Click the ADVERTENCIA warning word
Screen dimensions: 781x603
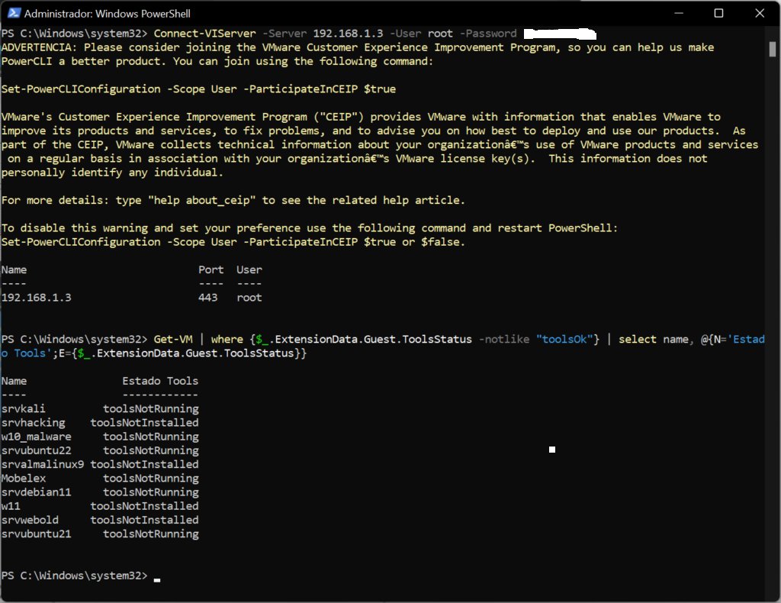coord(39,47)
